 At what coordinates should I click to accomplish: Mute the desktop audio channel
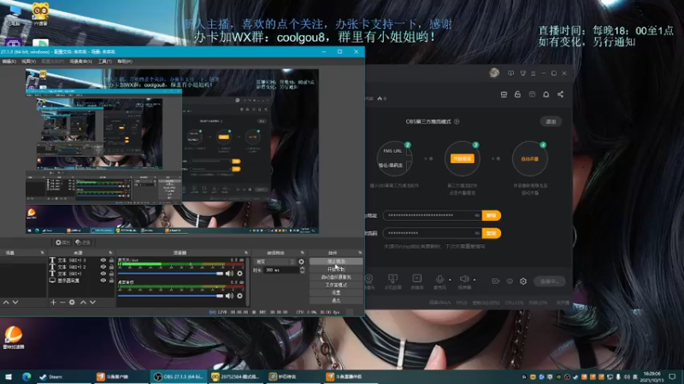coord(229,296)
